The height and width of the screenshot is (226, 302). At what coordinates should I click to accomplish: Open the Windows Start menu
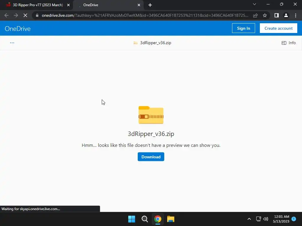tap(132, 219)
